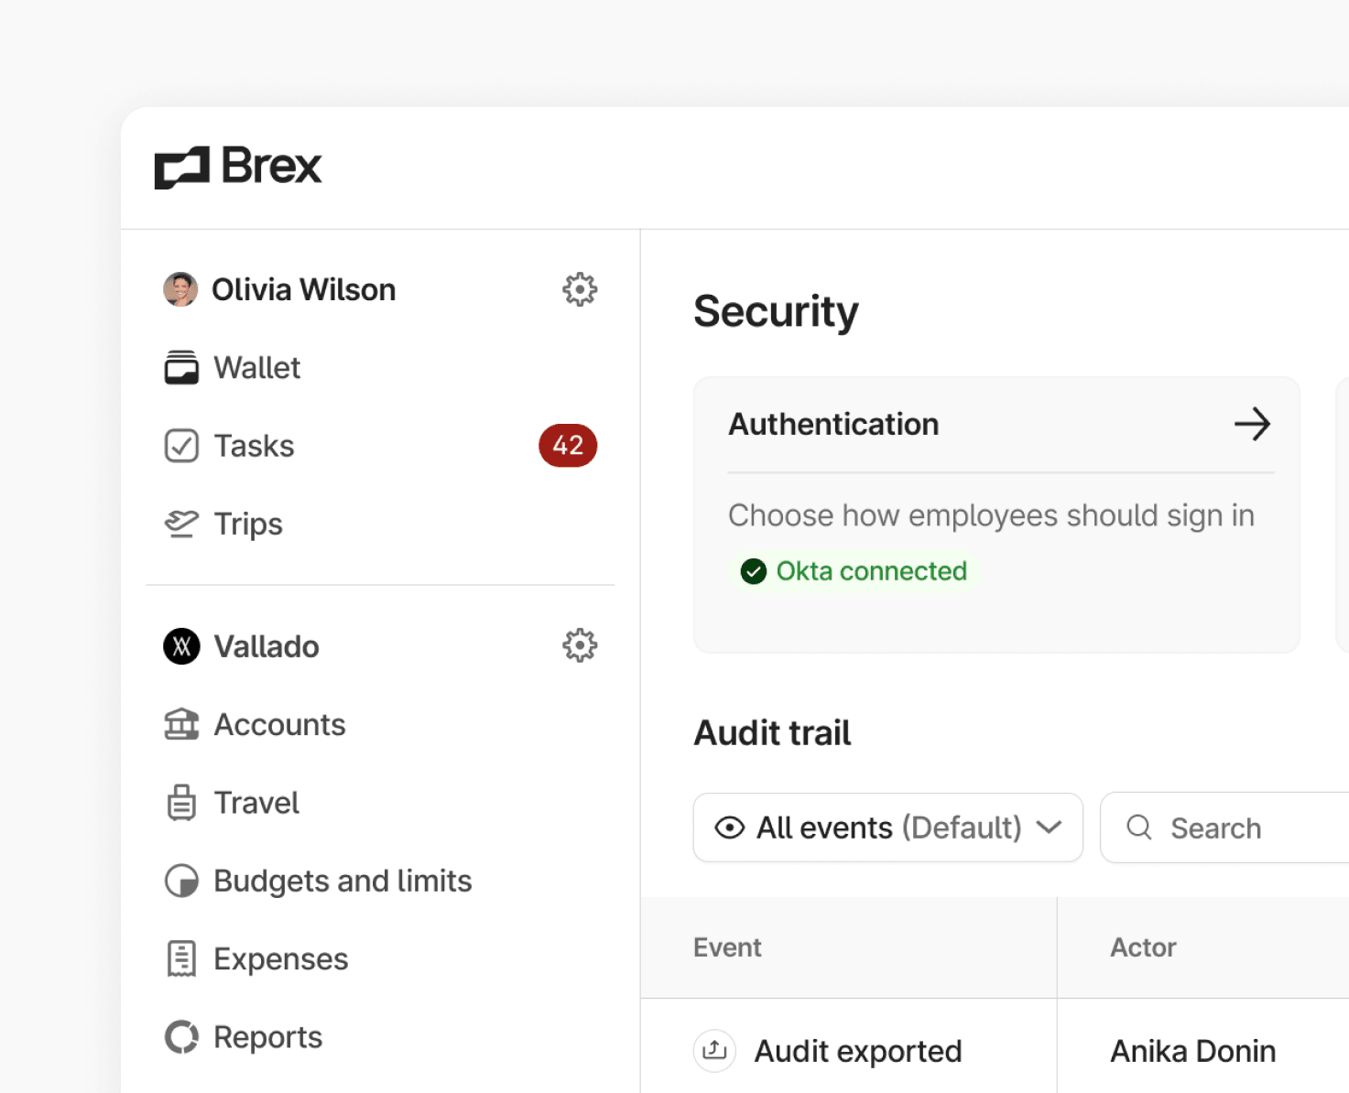The width and height of the screenshot is (1349, 1093).
Task: Click the Brex logo
Action: 237,166
